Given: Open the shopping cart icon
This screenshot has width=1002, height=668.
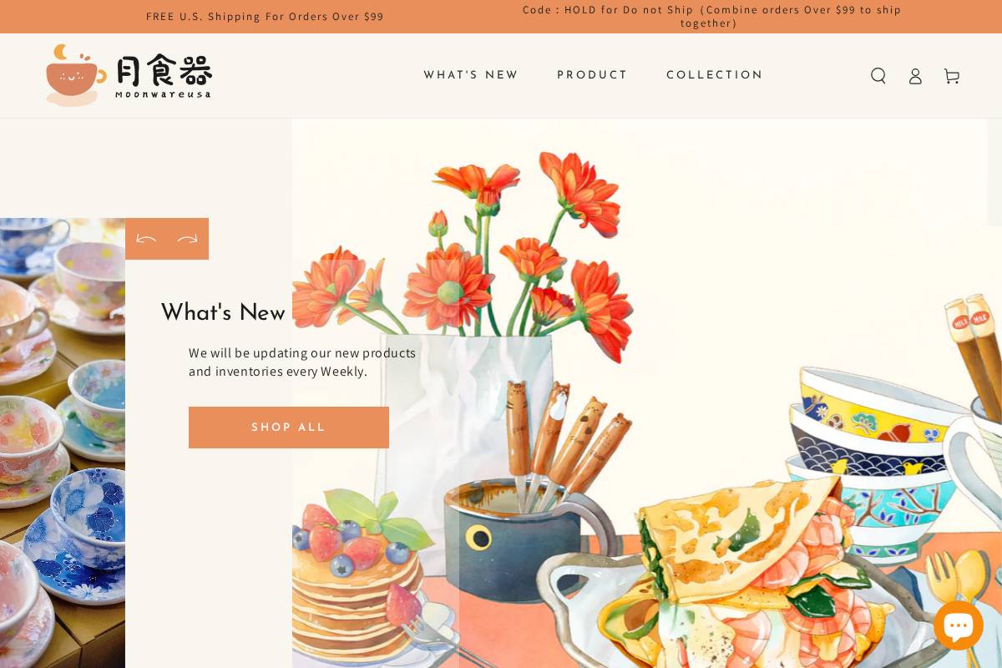Looking at the screenshot, I should click(x=952, y=76).
